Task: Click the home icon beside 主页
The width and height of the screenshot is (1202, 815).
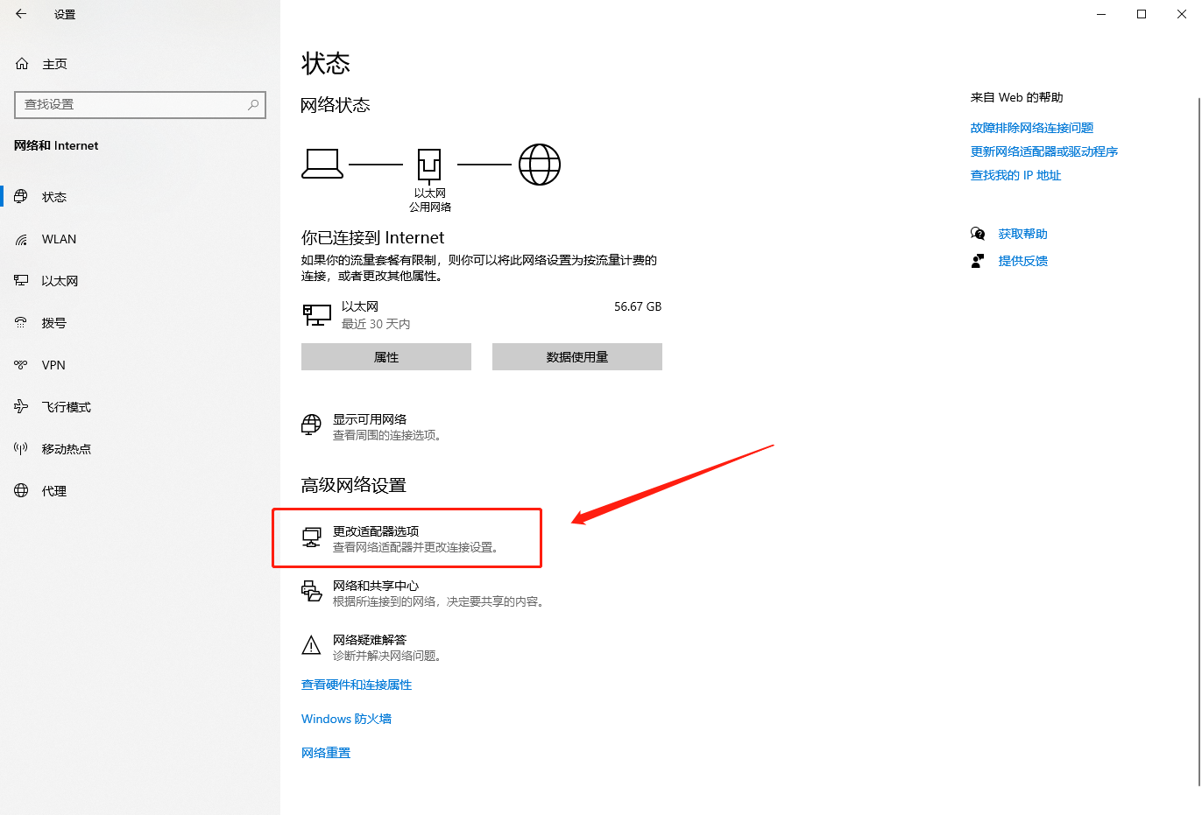Action: click(22, 64)
